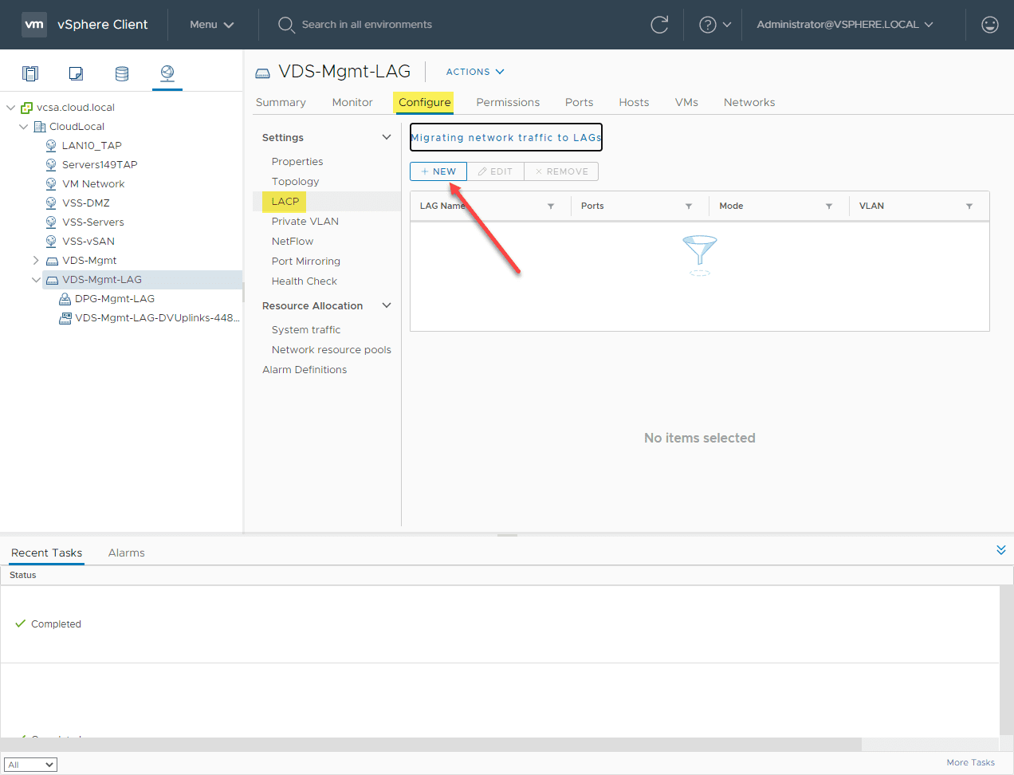Viewport: 1014px width, 775px height.
Task: Open Properties settings page
Action: (x=297, y=161)
